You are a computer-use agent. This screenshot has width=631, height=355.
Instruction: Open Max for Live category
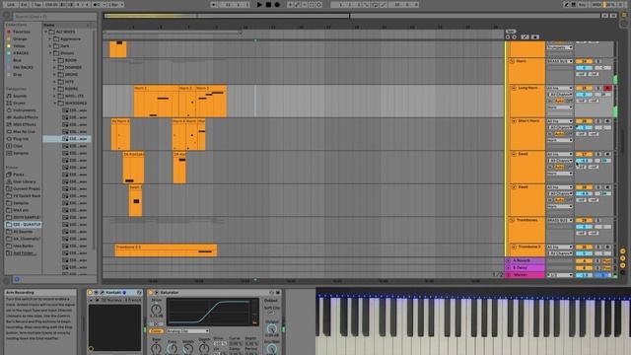pos(24,131)
